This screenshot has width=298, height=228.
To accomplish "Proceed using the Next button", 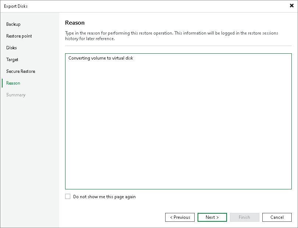I will (x=212, y=217).
